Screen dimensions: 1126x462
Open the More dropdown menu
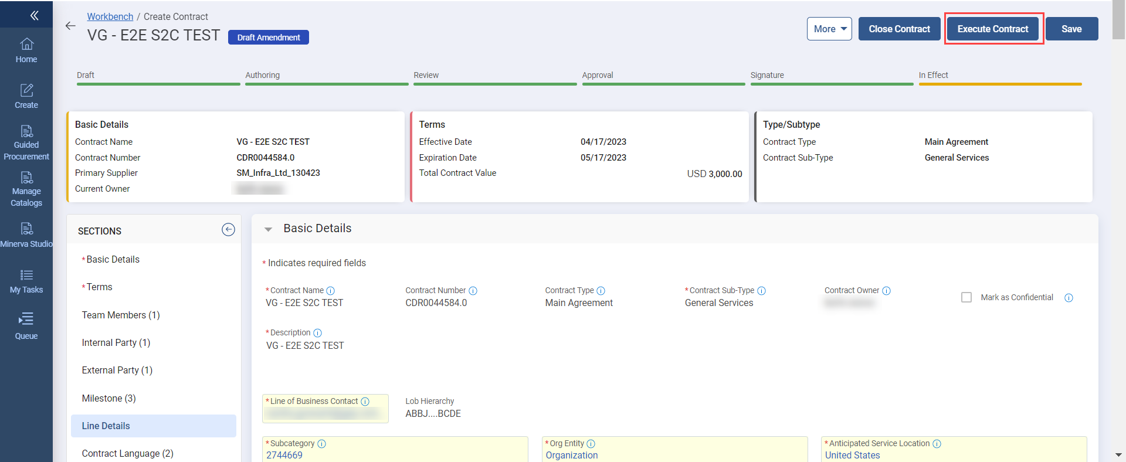tap(829, 29)
